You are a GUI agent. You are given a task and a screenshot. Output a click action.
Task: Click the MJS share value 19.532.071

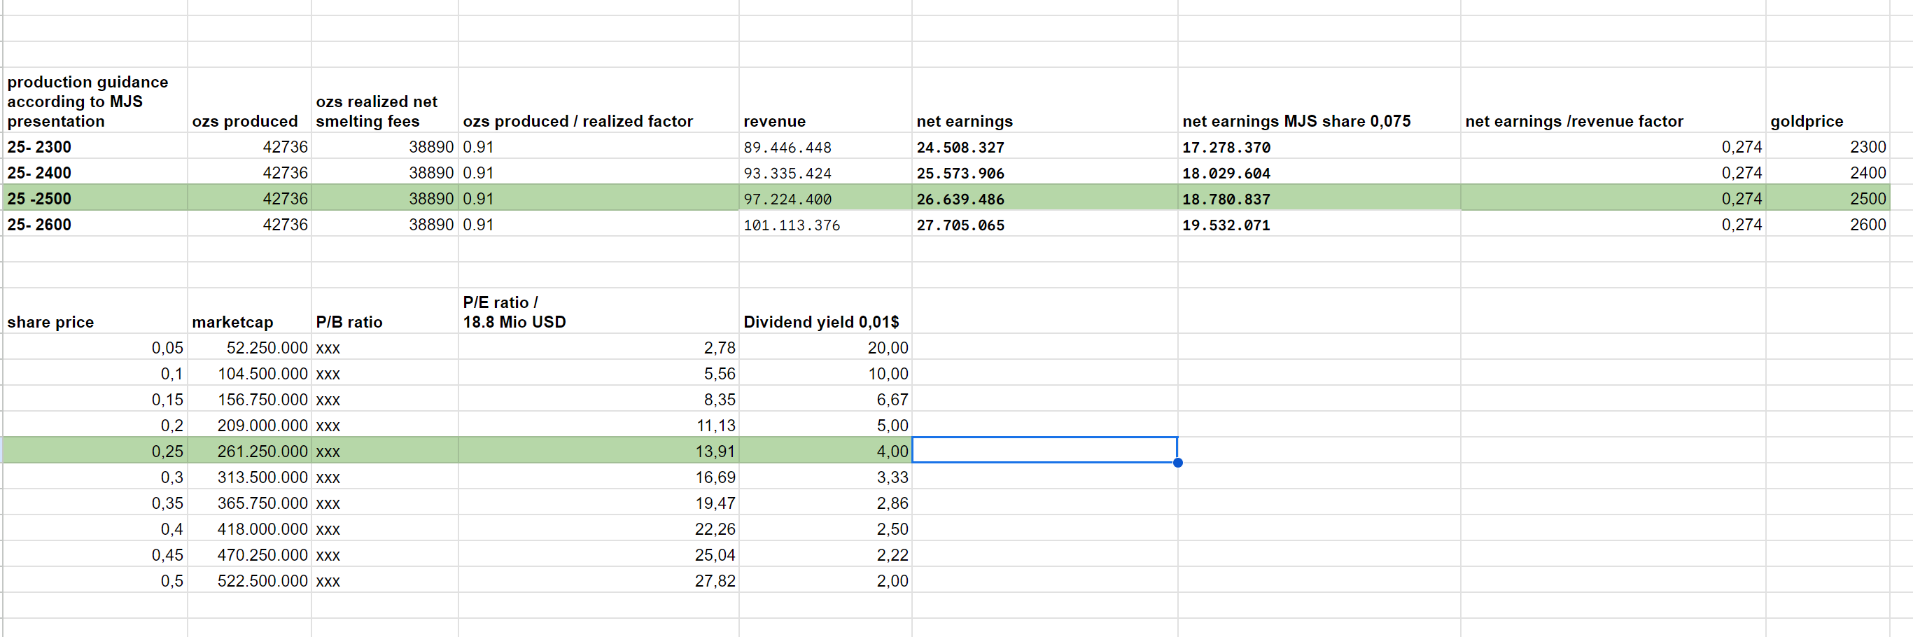(x=1226, y=225)
